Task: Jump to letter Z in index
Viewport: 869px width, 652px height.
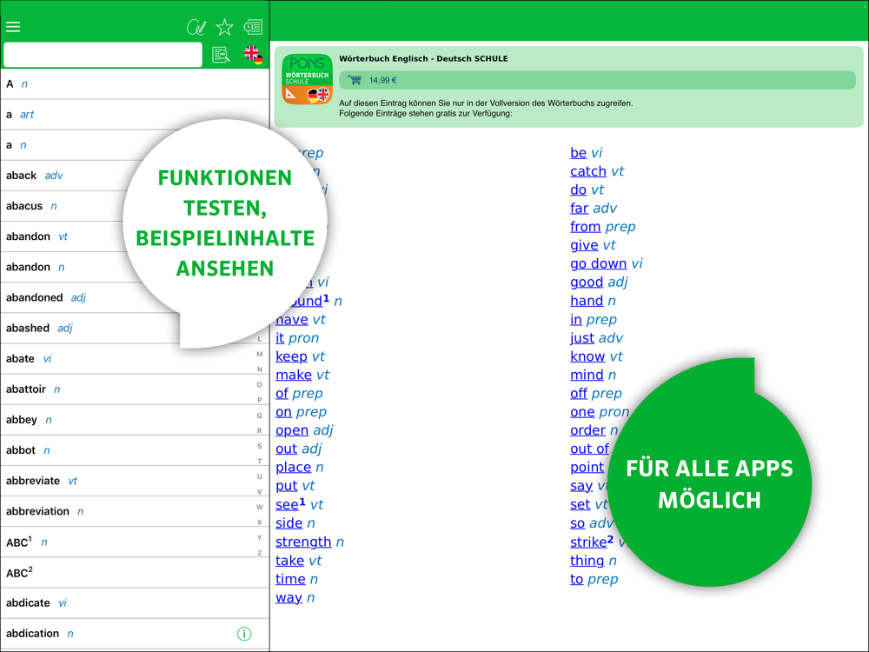Action: (x=259, y=553)
